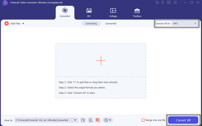This screenshot has height=126, width=202.
Task: Click the key register icon
Action: (163, 2)
